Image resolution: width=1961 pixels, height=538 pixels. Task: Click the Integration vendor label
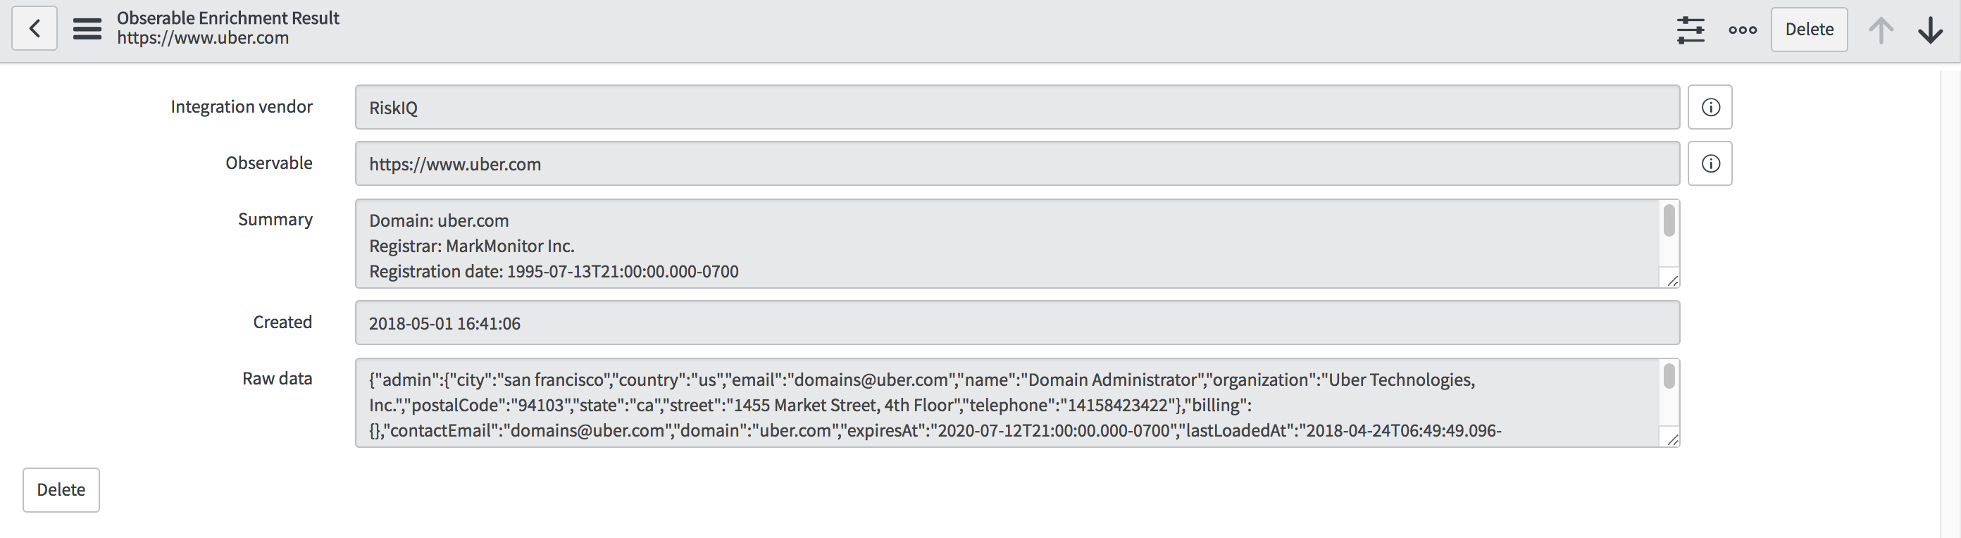242,106
